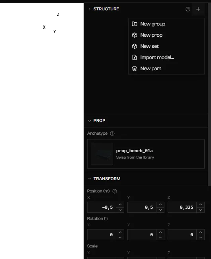Increase the Position Y value with up arrow
Viewport: 211px width, 259px height.
point(160,204)
